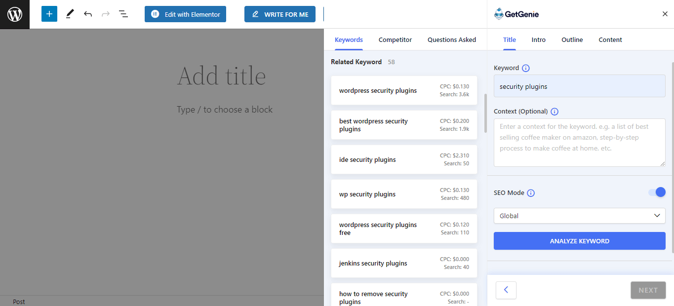Open the Questions Asked tab
Screen dimensions: 674x306
click(x=452, y=39)
